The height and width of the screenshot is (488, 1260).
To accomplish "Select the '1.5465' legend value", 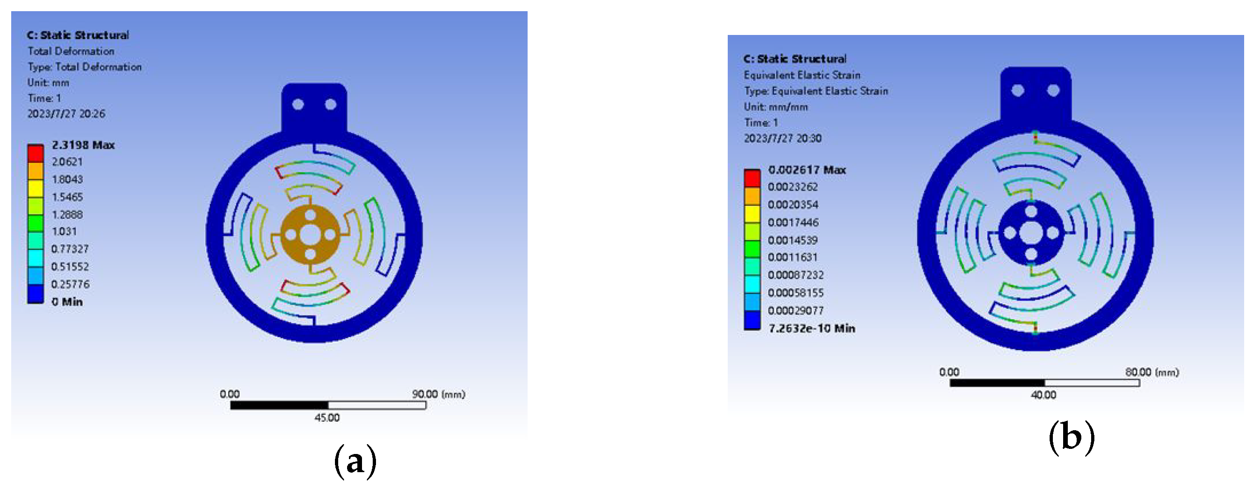I will (x=68, y=197).
